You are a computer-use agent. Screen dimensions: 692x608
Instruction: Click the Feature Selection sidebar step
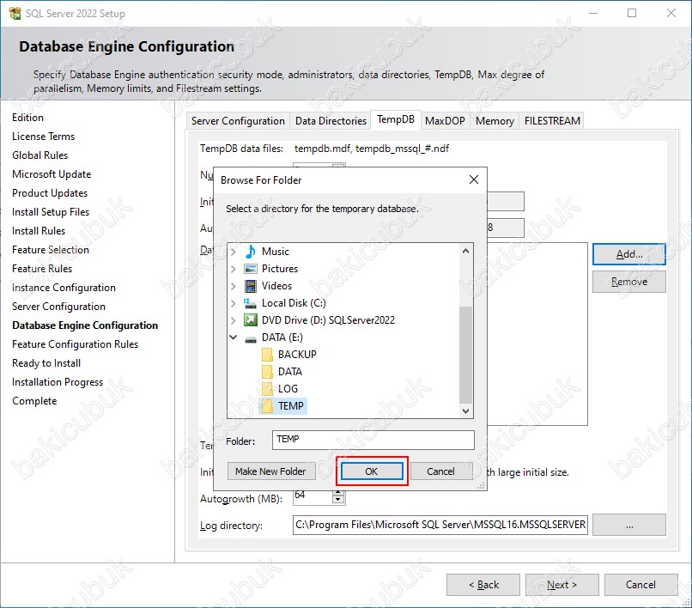(x=51, y=250)
